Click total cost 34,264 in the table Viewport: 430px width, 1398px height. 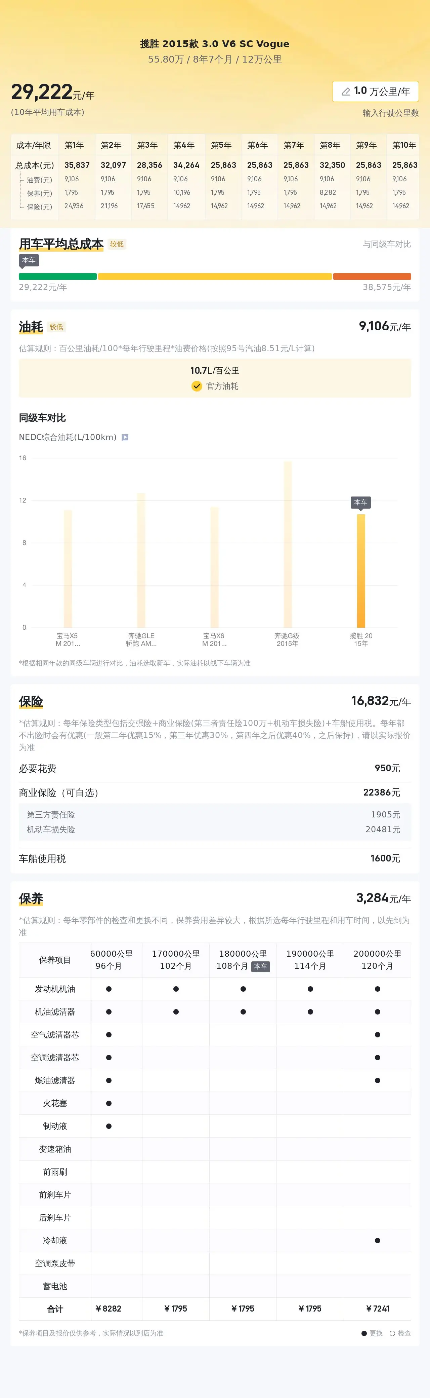186,165
